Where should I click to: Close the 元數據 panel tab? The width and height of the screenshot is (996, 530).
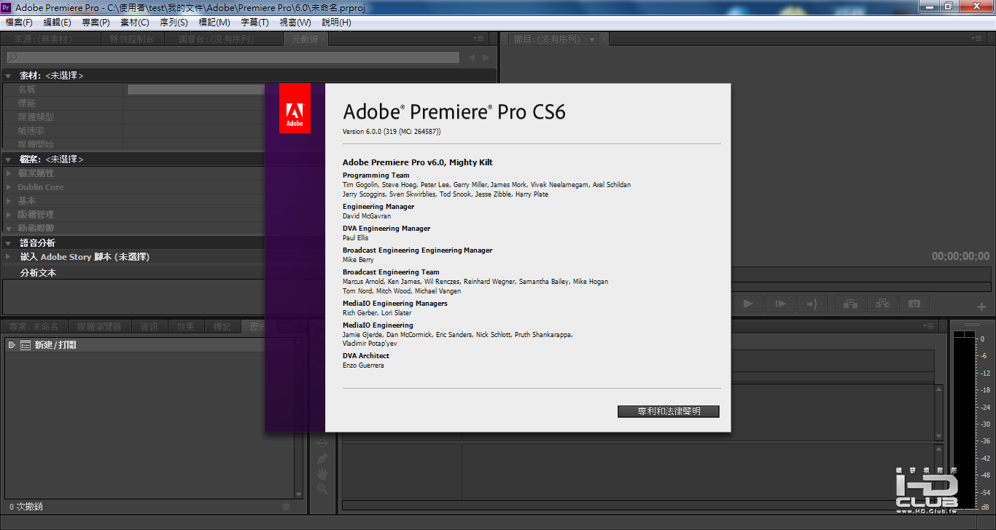point(324,39)
